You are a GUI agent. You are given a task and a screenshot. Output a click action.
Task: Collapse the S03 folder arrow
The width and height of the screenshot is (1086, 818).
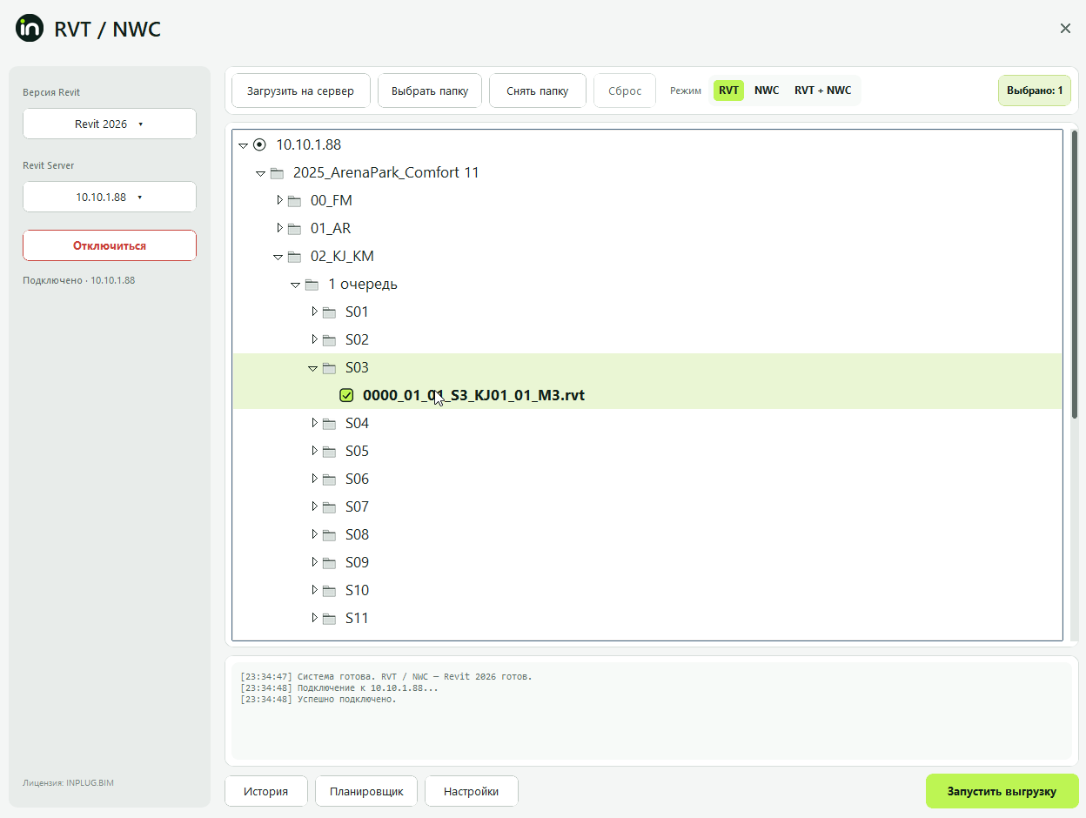pos(312,368)
